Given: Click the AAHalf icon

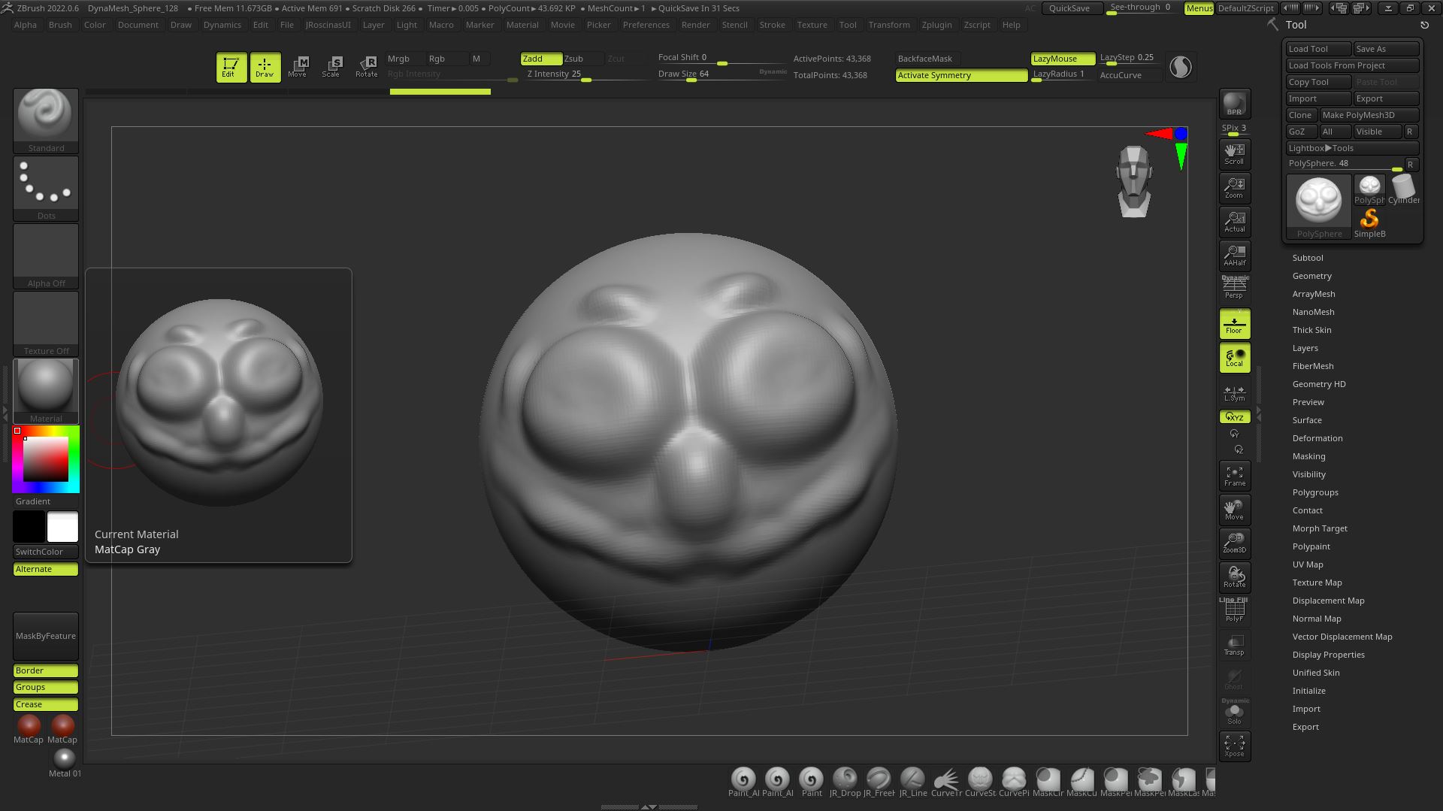Looking at the screenshot, I should click(x=1234, y=255).
